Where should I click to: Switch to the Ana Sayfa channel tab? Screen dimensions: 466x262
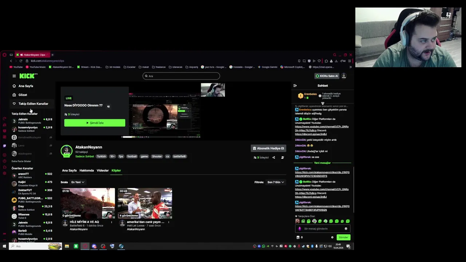69,171
